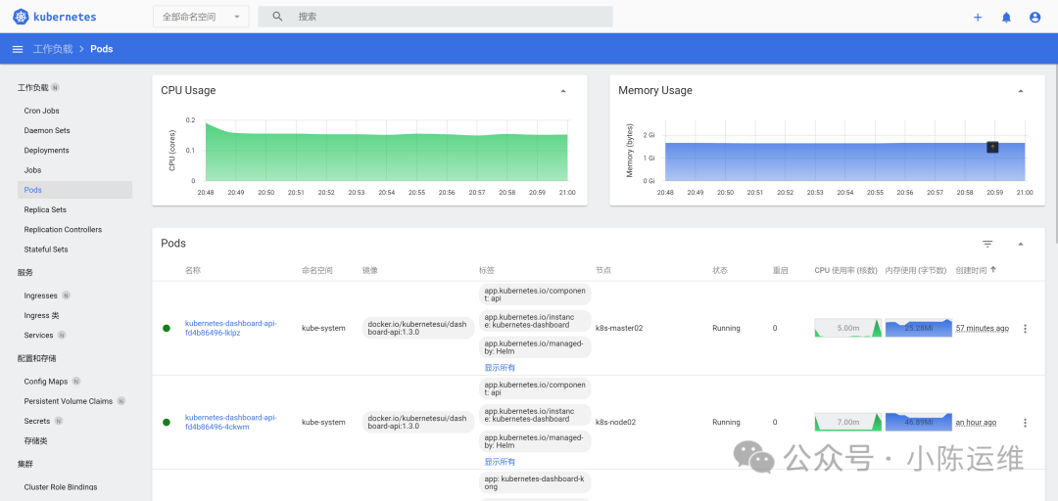Viewport: 1058px width, 501px height.
Task: Open actions menu for pod 4ckwm
Action: pyautogui.click(x=1025, y=423)
